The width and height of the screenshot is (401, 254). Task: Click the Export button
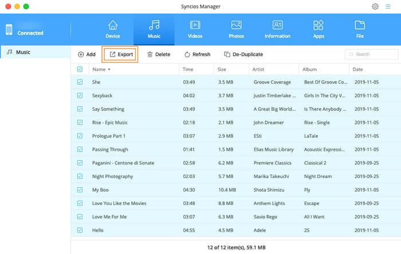(x=121, y=54)
